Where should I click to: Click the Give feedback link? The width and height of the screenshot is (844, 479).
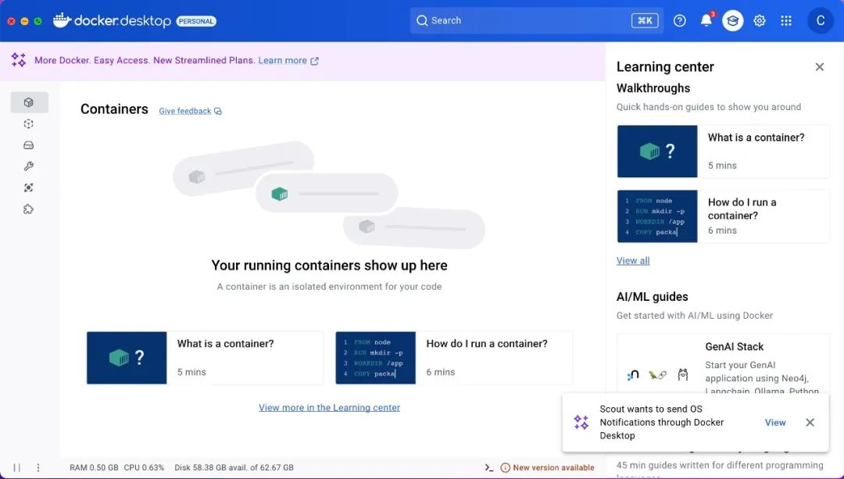[190, 111]
